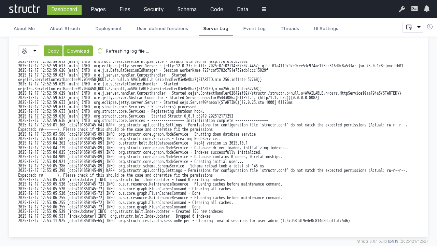The height and width of the screenshot is (246, 437).
Task: Click the log settings gear icon
Action: click(x=25, y=51)
